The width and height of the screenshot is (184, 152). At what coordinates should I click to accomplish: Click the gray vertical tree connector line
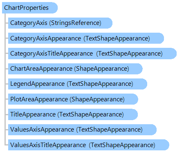click(x=5, y=79)
